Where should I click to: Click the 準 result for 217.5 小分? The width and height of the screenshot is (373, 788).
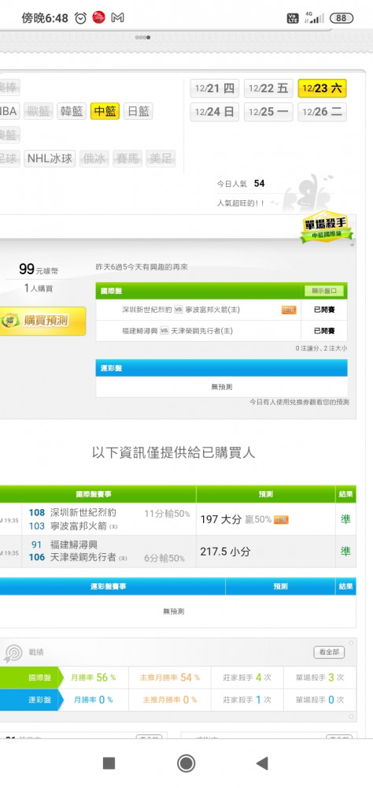[346, 552]
